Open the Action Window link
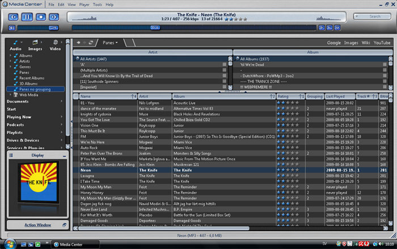 tap(37, 225)
